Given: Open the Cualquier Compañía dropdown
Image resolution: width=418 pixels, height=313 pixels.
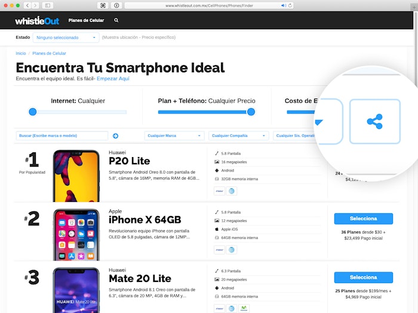Looking at the screenshot, I should point(239,136).
